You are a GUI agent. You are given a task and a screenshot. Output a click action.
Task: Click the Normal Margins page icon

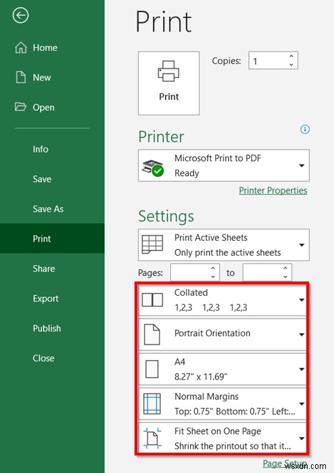[152, 403]
